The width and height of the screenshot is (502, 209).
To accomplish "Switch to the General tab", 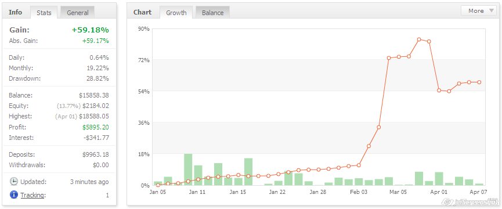I will click(78, 13).
